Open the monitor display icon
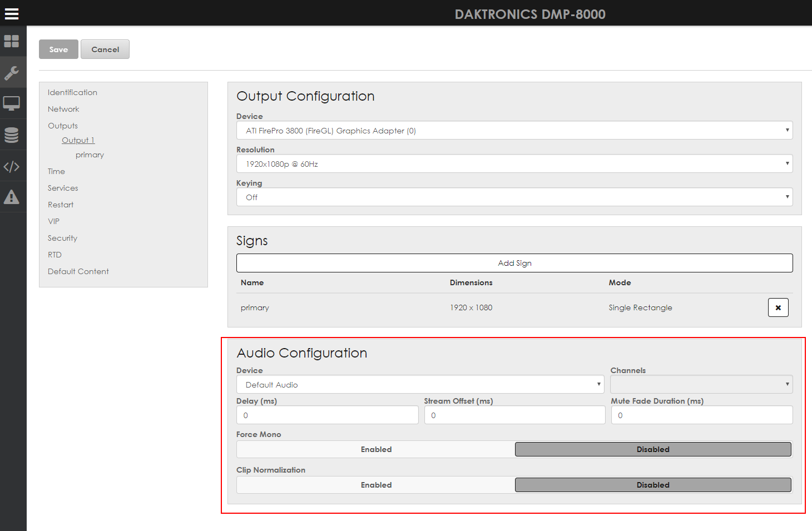This screenshot has height=531, width=812. pos(12,103)
